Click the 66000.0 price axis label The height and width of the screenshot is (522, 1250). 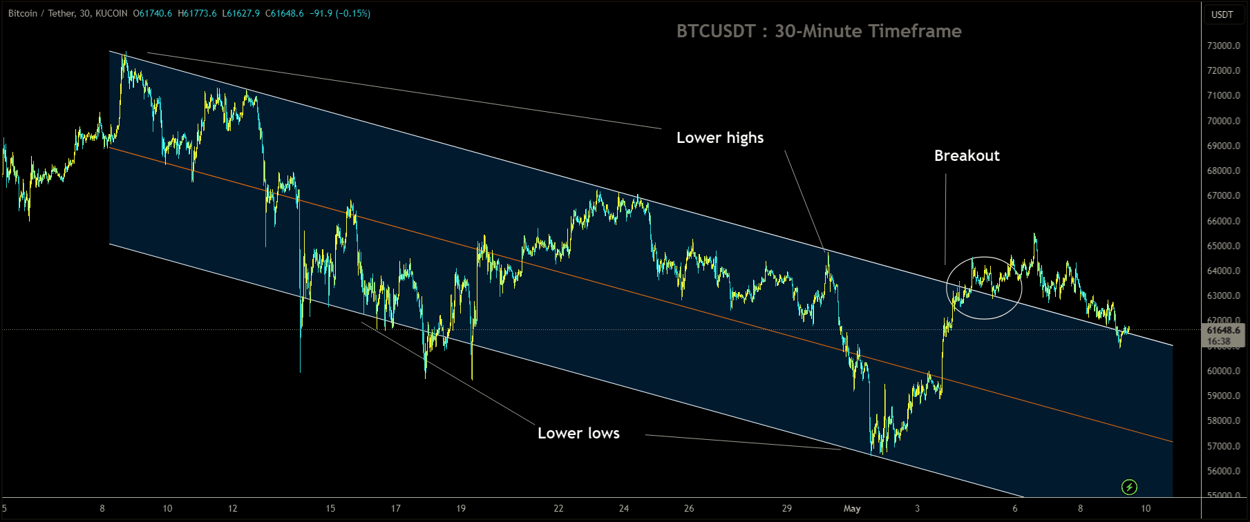point(1224,221)
